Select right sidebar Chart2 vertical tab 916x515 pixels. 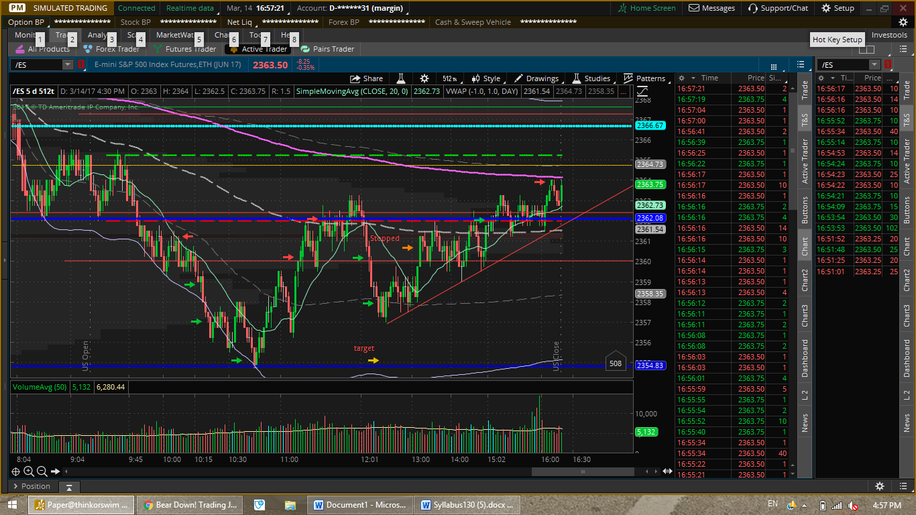pos(907,281)
